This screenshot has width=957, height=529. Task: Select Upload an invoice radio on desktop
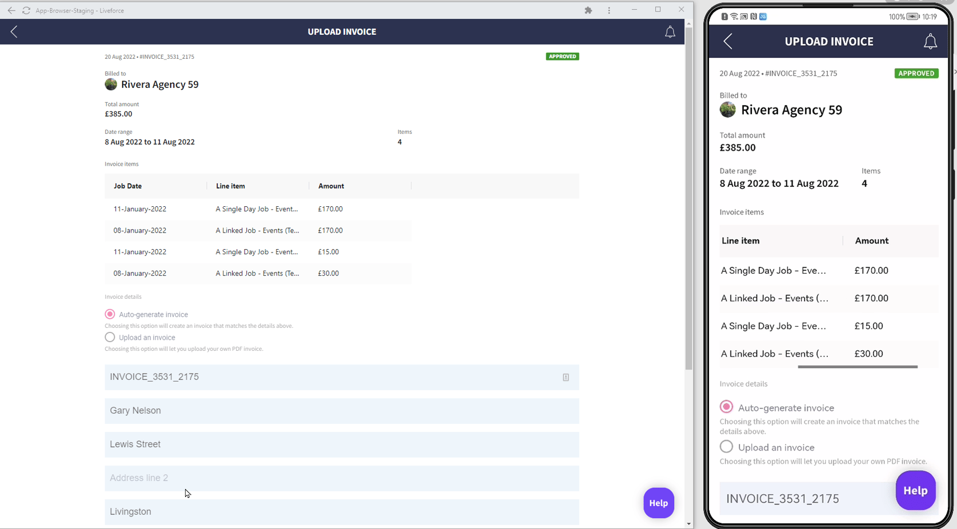tap(110, 337)
